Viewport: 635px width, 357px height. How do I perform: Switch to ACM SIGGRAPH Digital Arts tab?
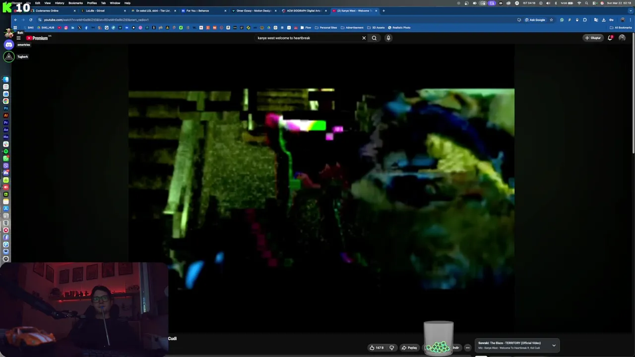tap(304, 10)
